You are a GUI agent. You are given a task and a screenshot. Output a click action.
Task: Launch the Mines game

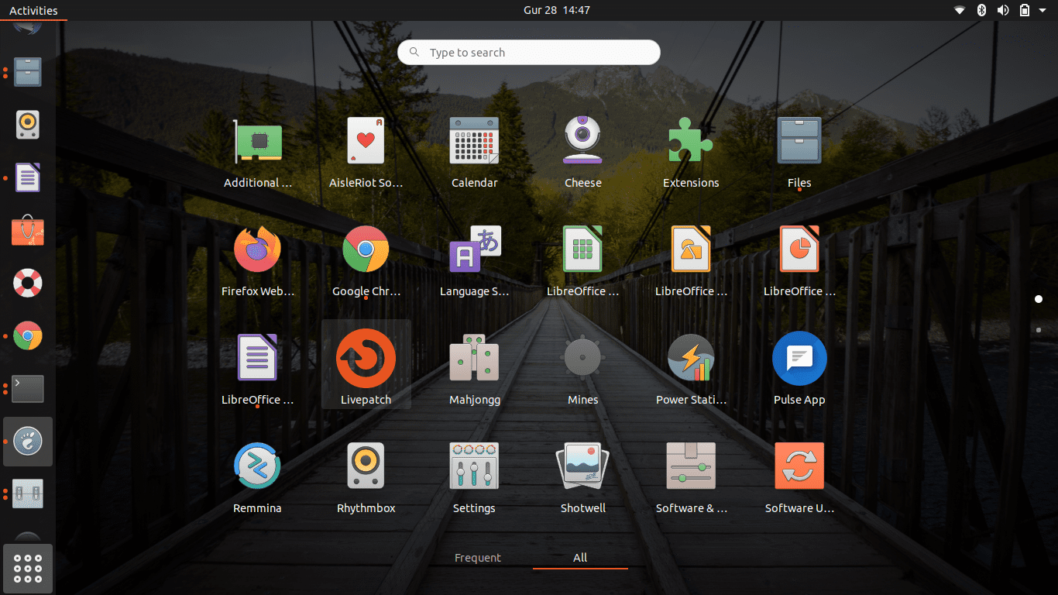coord(582,370)
